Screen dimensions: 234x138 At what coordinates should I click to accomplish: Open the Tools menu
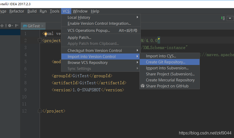pos(55,11)
